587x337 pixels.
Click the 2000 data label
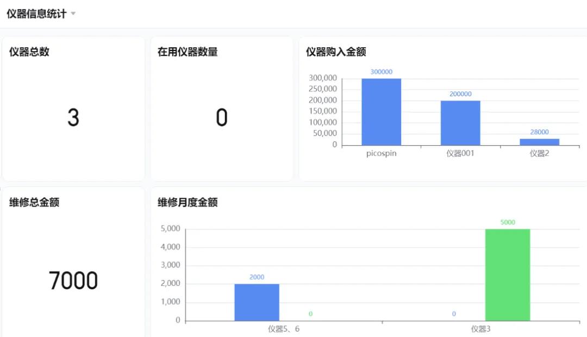pyautogui.click(x=257, y=277)
